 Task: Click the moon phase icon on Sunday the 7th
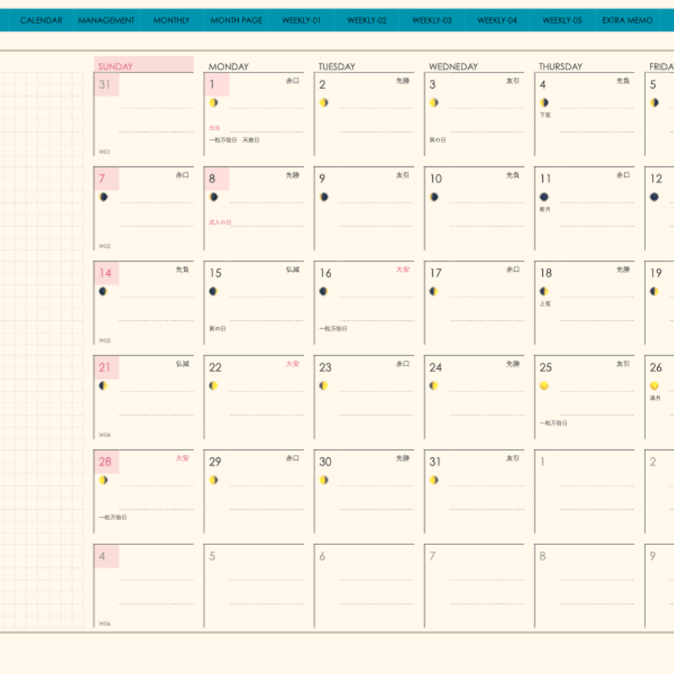click(x=103, y=197)
